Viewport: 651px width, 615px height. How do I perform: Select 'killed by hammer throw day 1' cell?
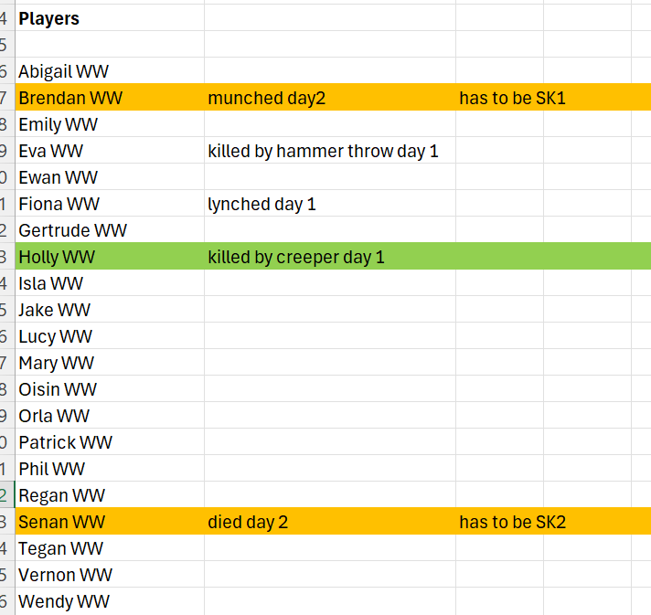pyautogui.click(x=323, y=151)
